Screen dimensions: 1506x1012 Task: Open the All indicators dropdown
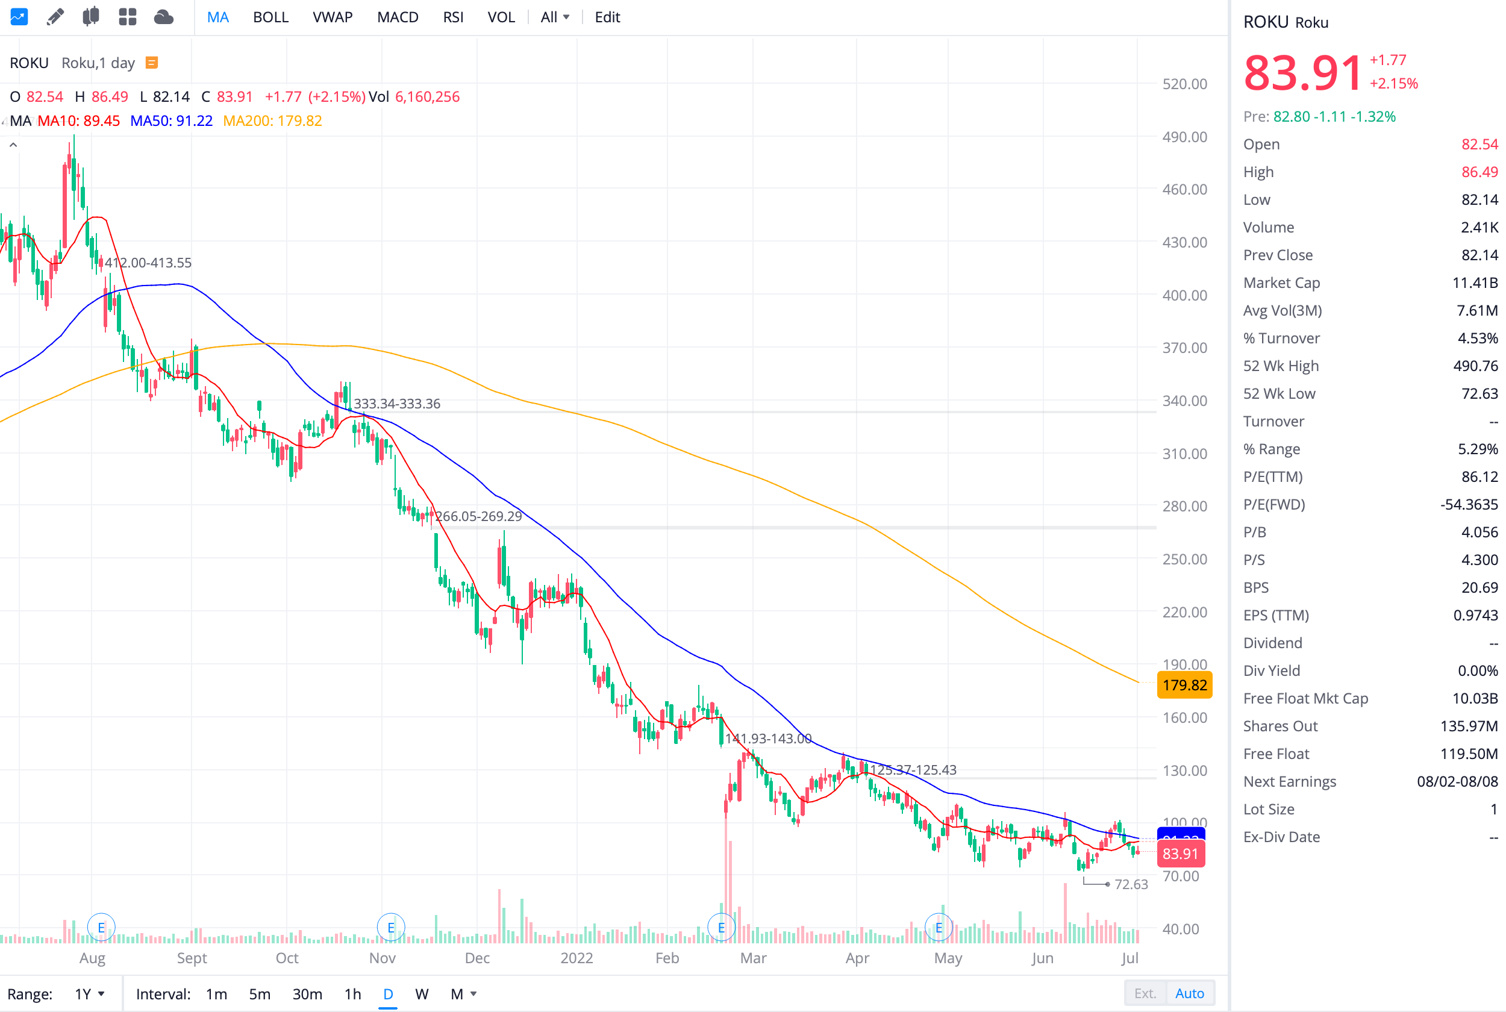click(554, 17)
